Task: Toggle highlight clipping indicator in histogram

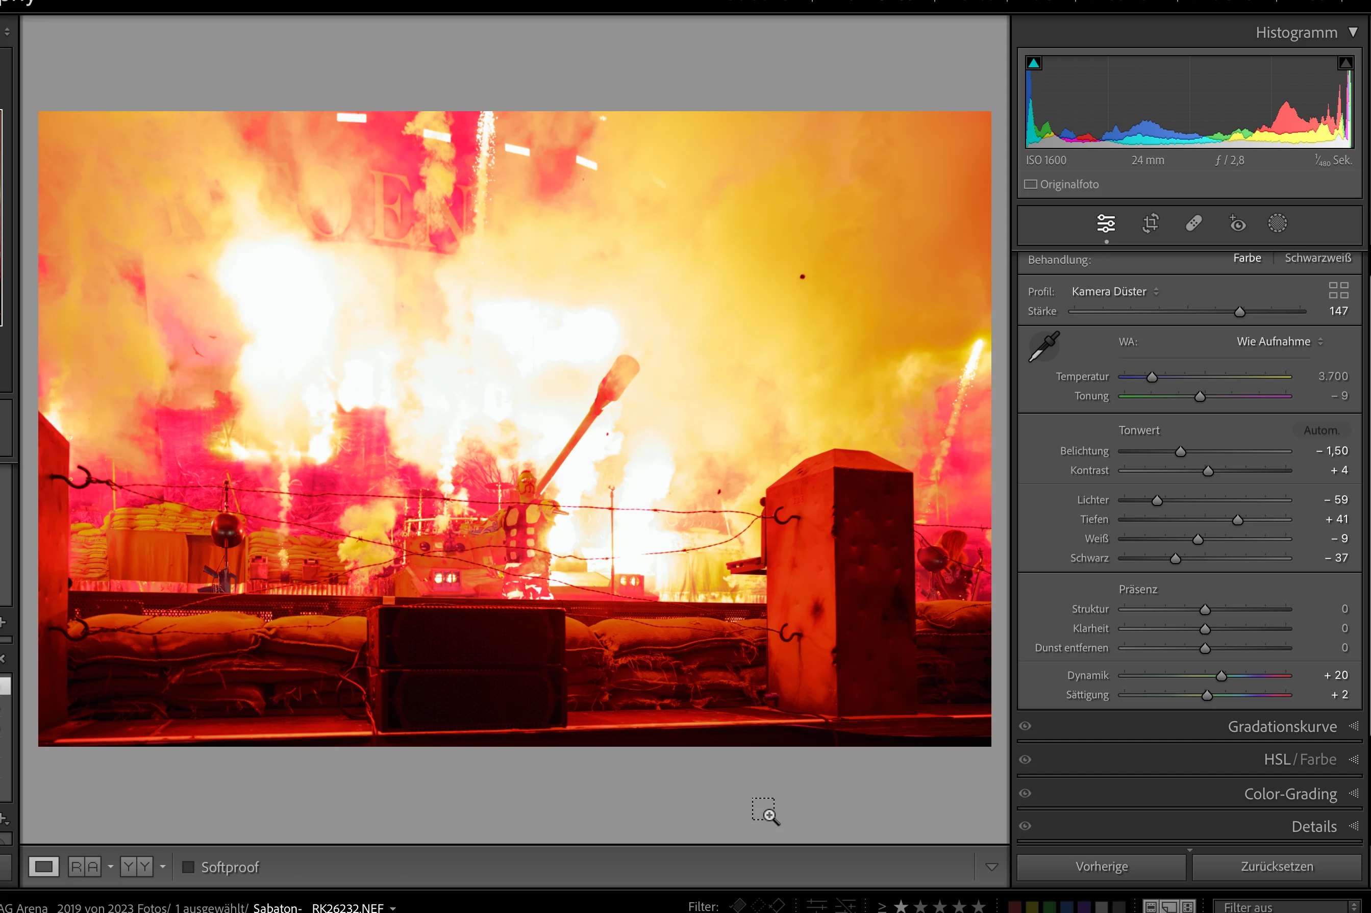Action: (1345, 63)
